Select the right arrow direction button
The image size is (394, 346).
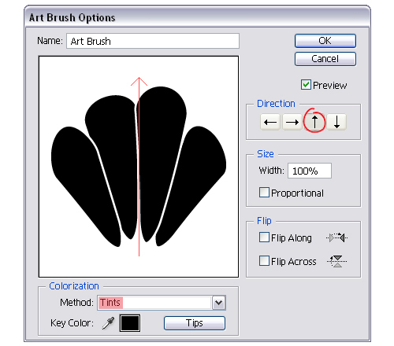coord(292,122)
